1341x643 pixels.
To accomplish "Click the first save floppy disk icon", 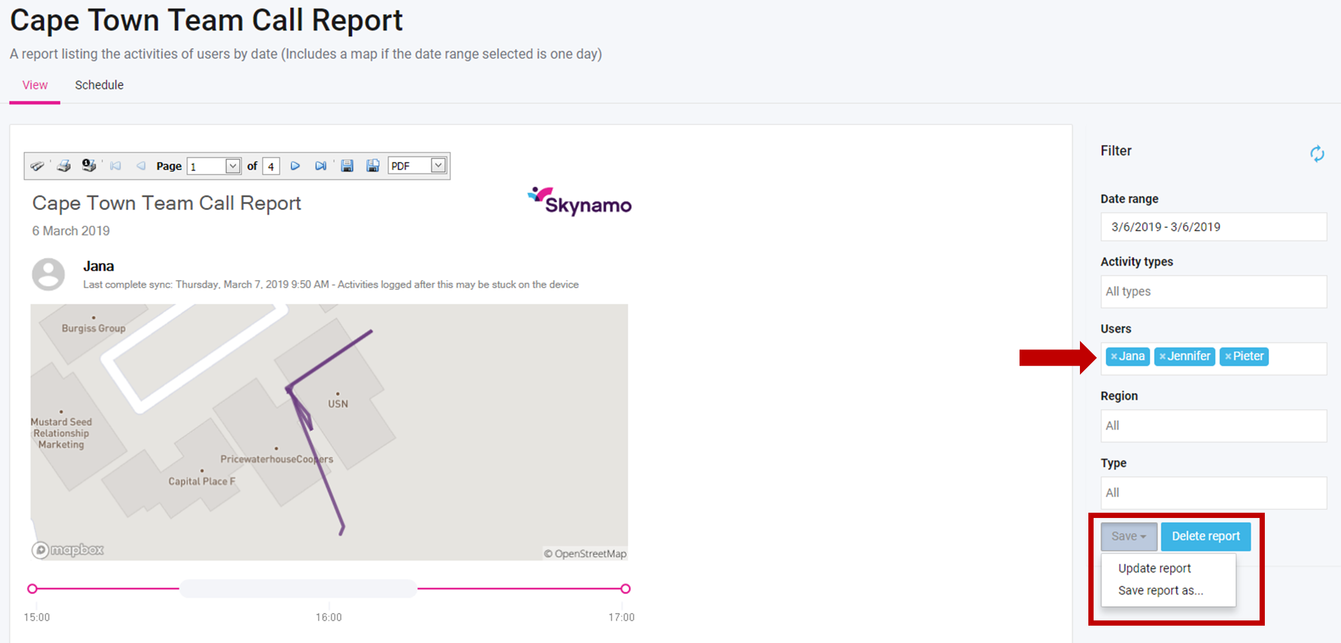I will tap(347, 166).
